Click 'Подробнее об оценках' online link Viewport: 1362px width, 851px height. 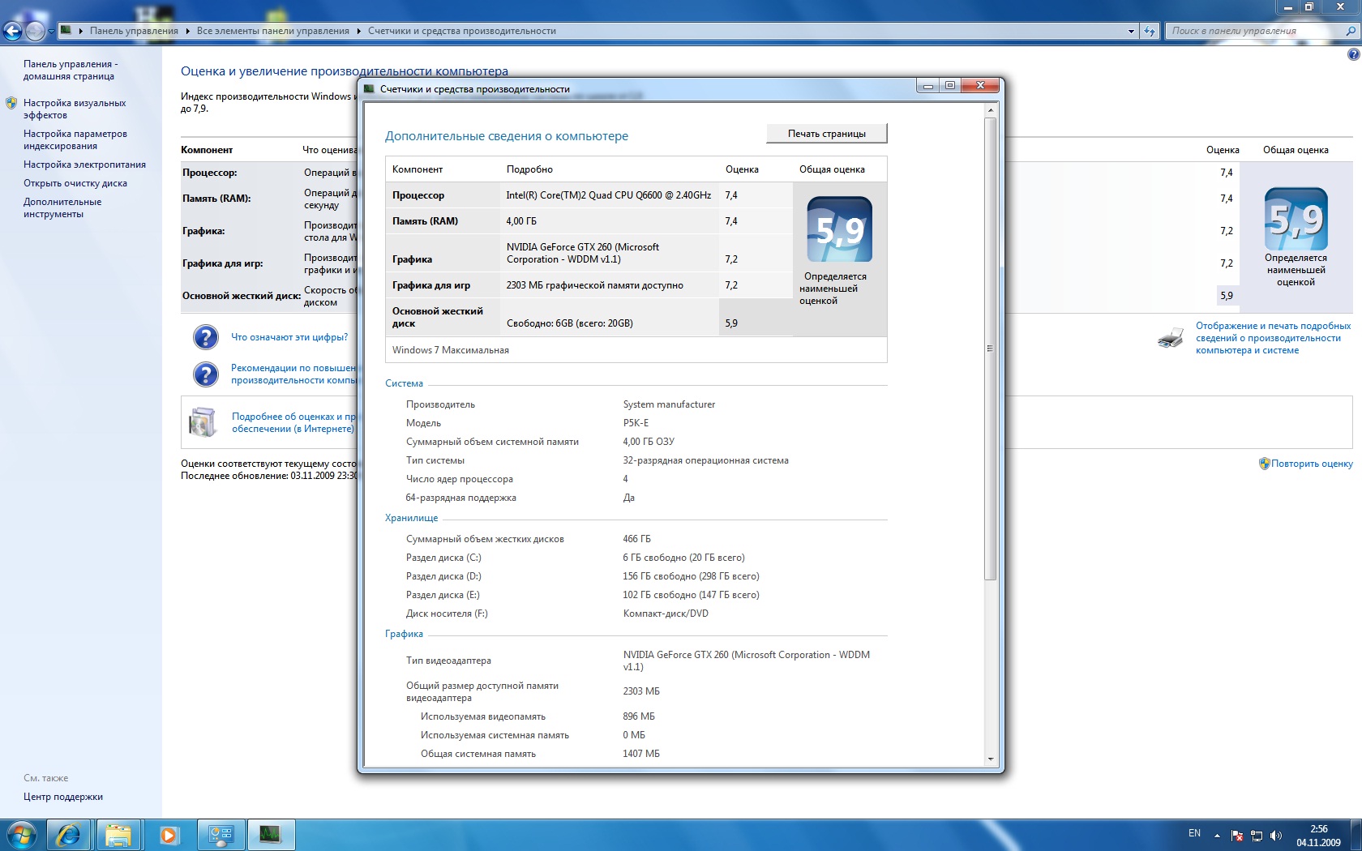(x=294, y=422)
